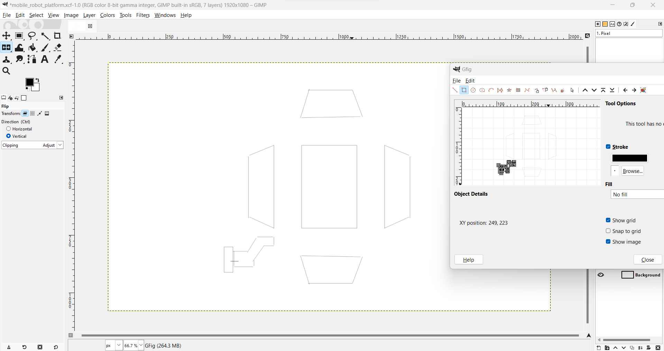Select the Free Select lasso tool
Image resolution: width=664 pixels, height=351 pixels.
pos(32,36)
